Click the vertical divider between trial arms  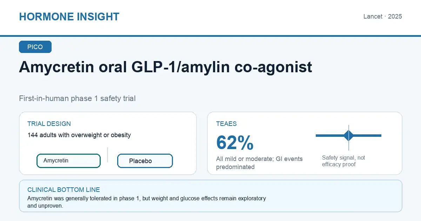[x=107, y=155]
